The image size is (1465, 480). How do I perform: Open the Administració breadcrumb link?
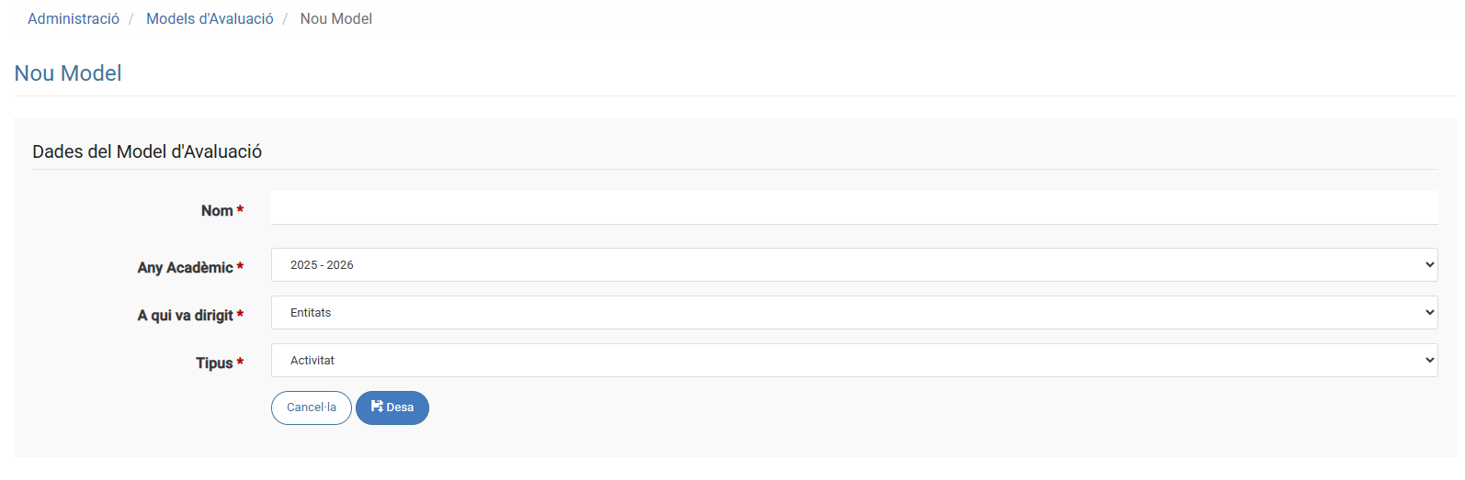click(74, 18)
